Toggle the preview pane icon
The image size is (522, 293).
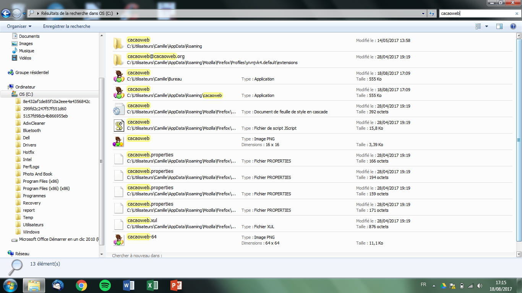[499, 26]
